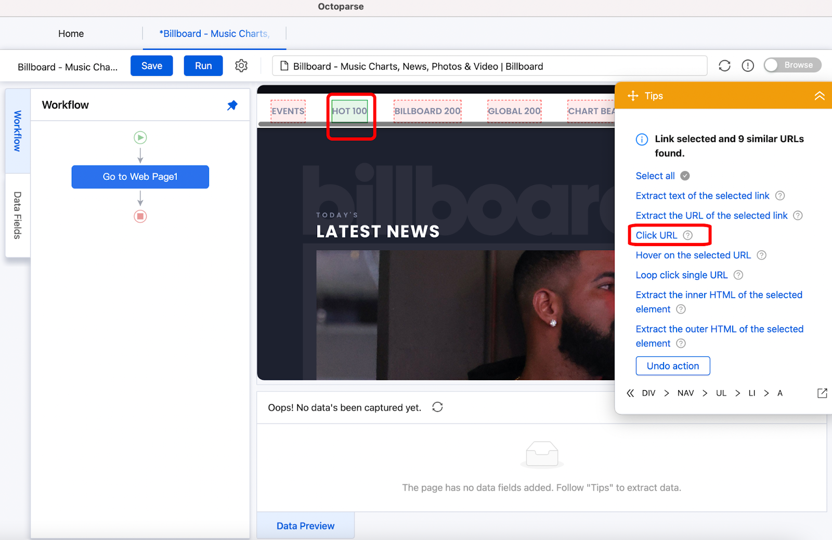Refresh the captured data preview

coord(437,407)
